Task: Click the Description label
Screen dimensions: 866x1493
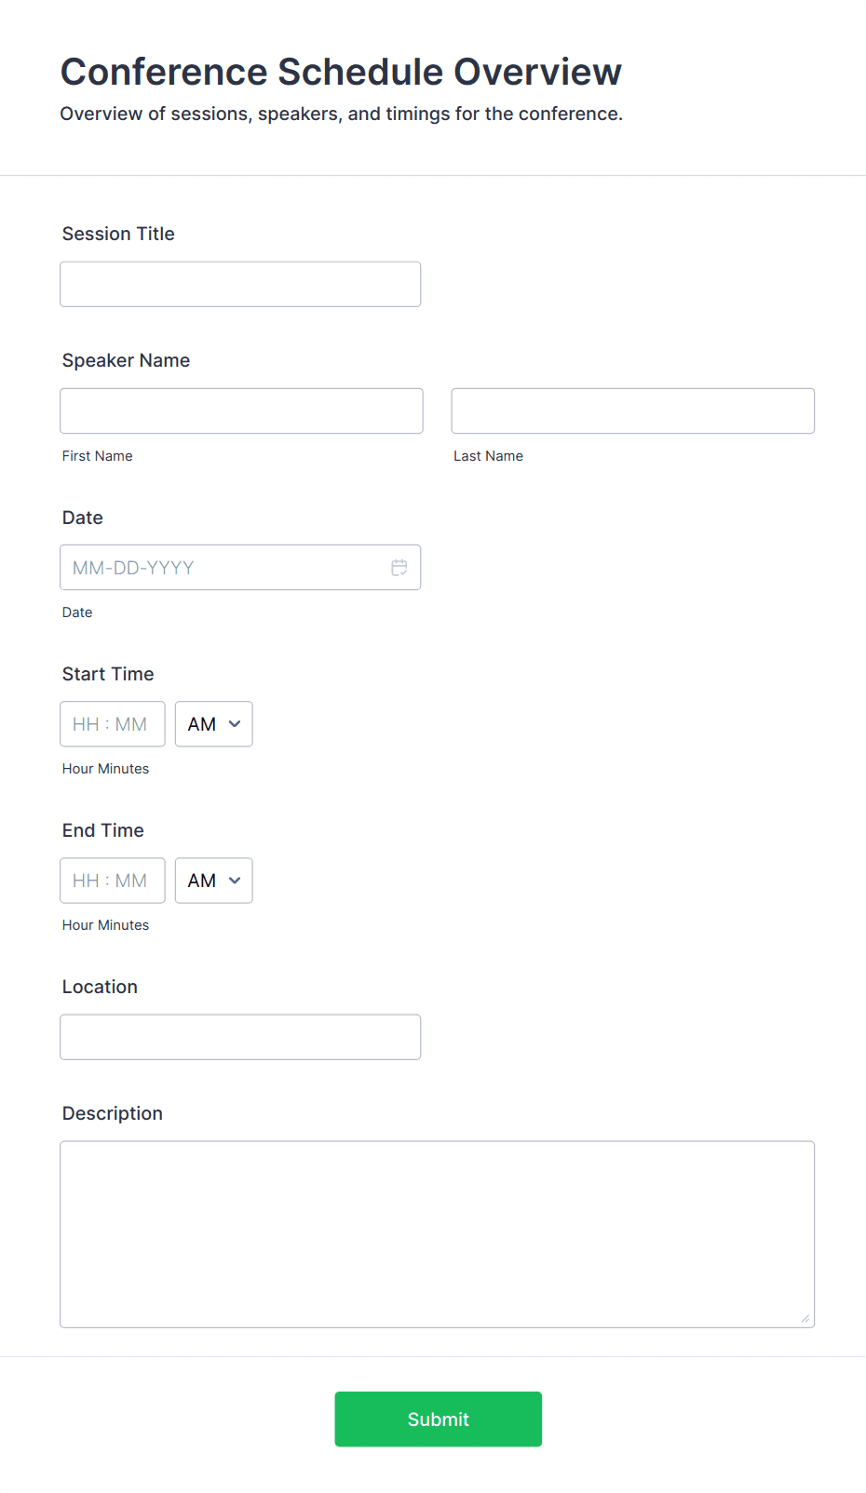Action: point(113,1113)
